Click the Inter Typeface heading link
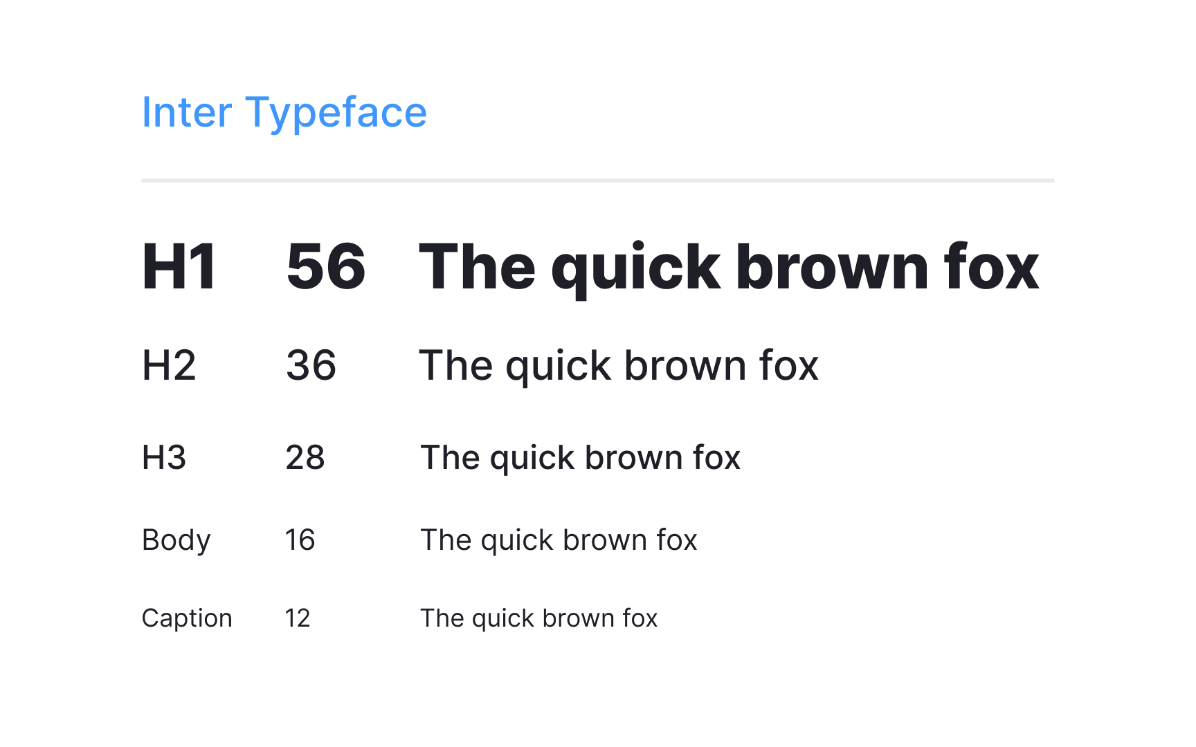 pyautogui.click(x=284, y=112)
